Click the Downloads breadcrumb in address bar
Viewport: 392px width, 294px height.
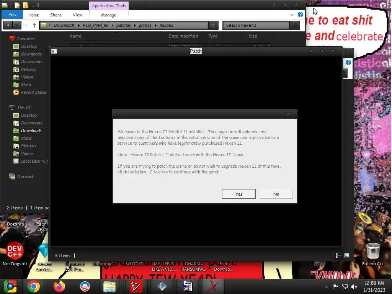(x=64, y=25)
